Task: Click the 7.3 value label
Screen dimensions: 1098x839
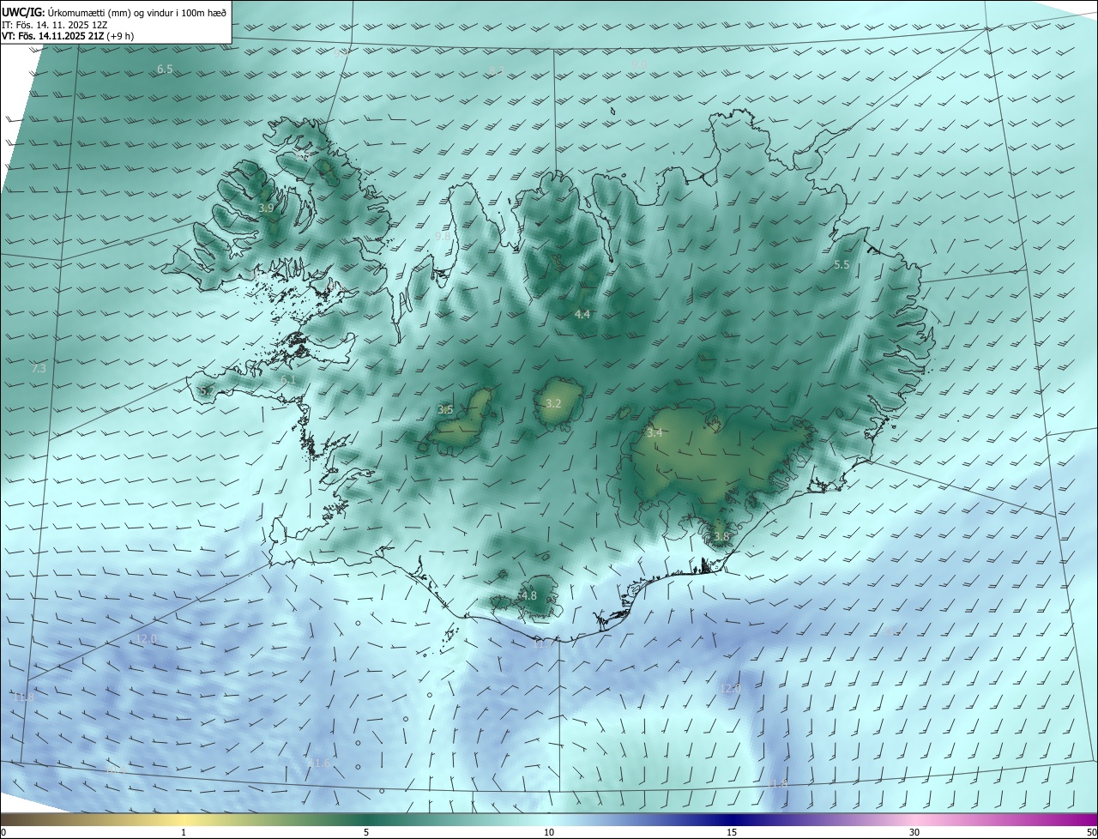Action: tap(39, 368)
